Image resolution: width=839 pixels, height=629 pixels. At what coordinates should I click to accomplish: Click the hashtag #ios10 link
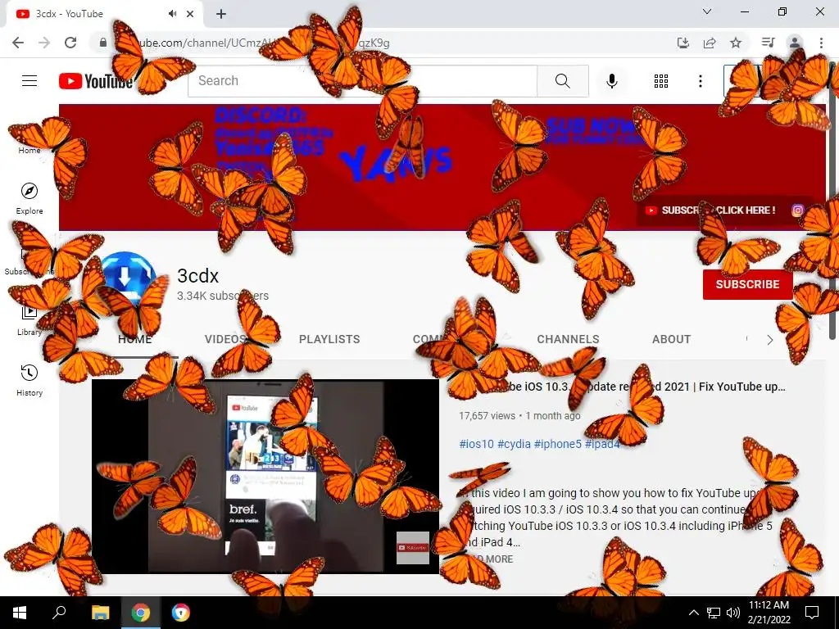tap(476, 444)
